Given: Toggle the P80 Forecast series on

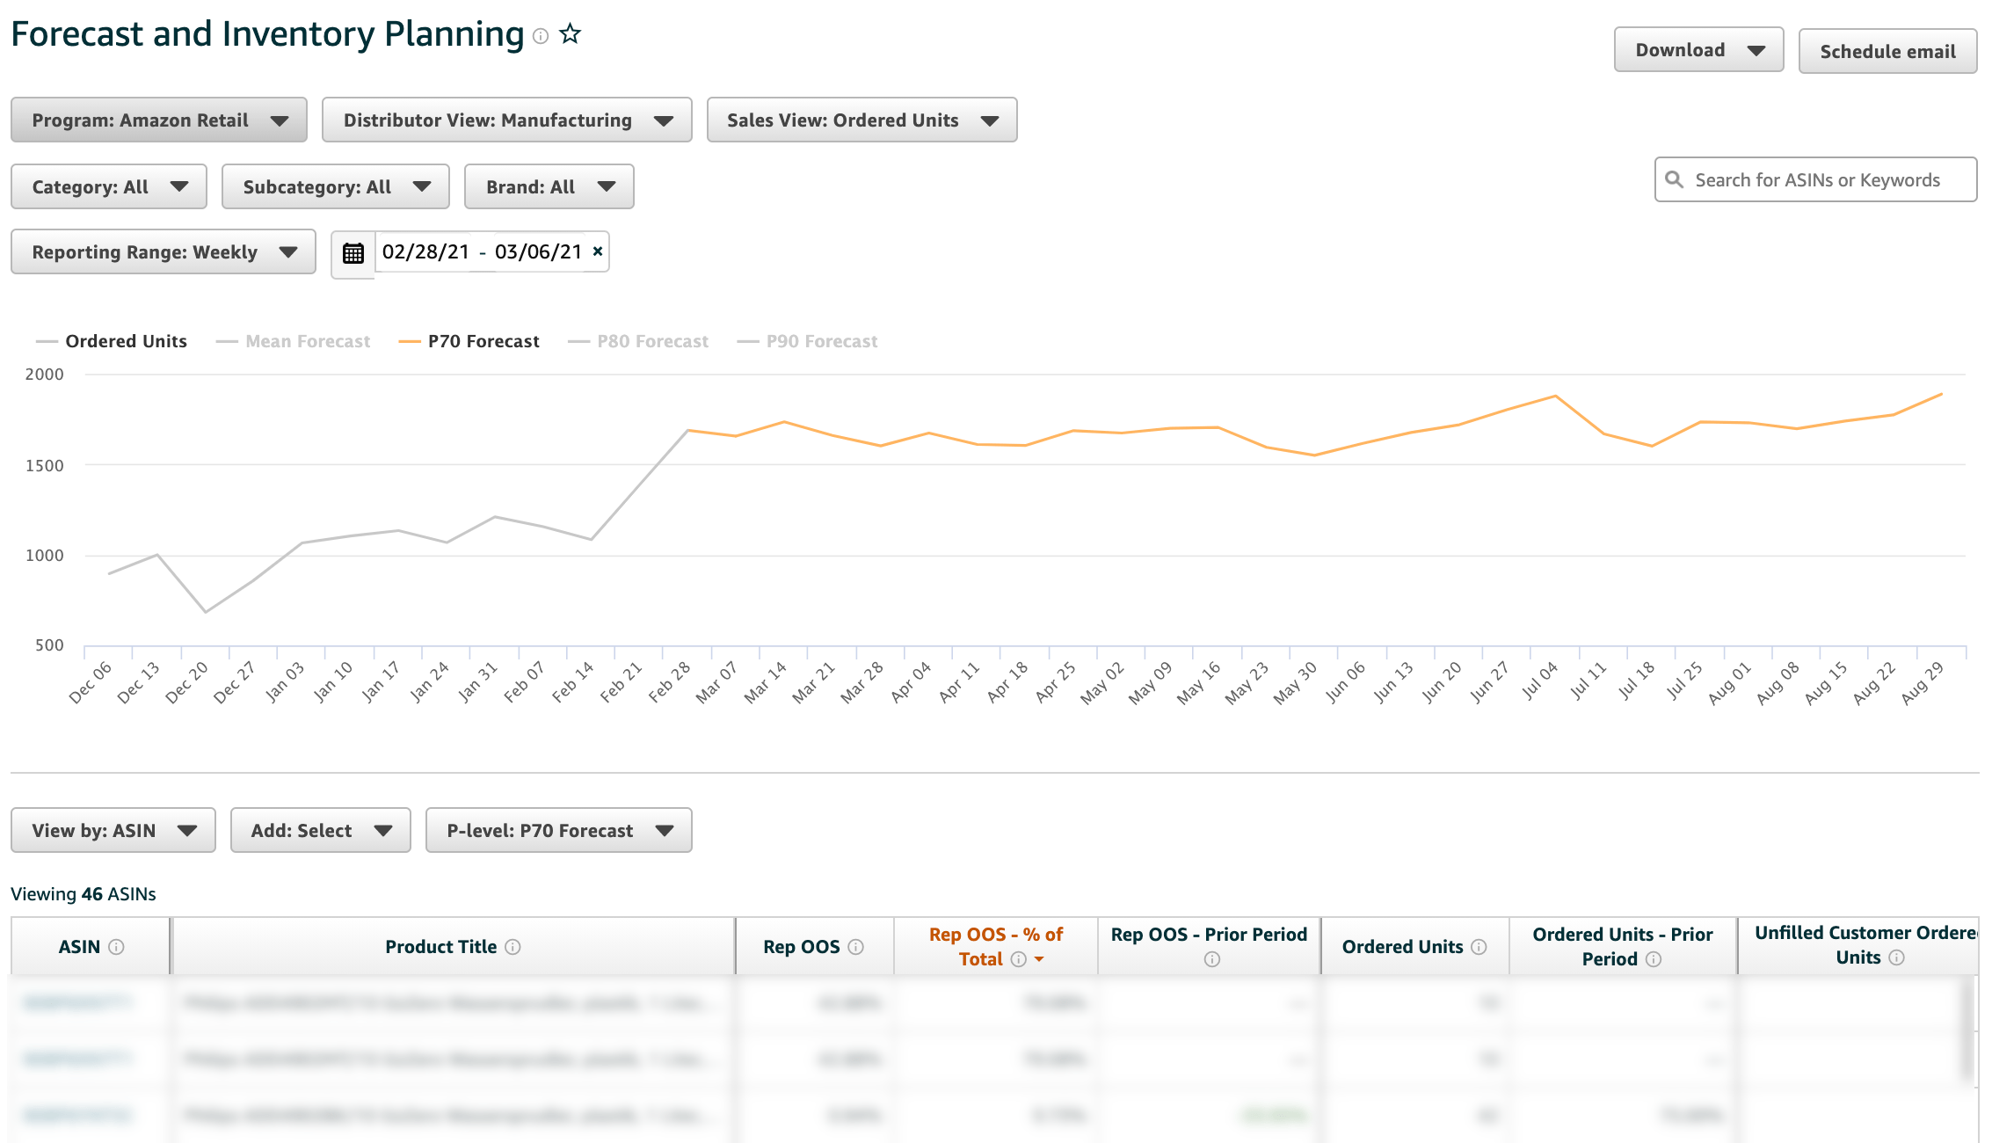Looking at the screenshot, I should coord(652,341).
